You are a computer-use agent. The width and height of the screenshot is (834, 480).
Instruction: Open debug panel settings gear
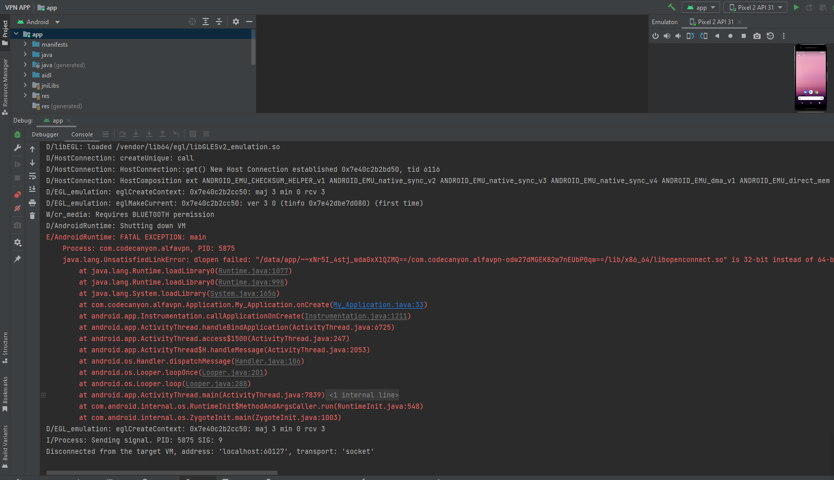pyautogui.click(x=17, y=242)
